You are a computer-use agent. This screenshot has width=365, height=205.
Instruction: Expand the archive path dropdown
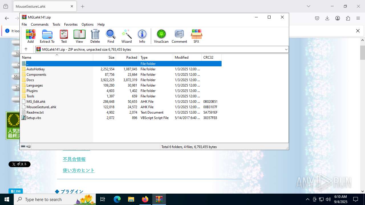tap(286, 49)
